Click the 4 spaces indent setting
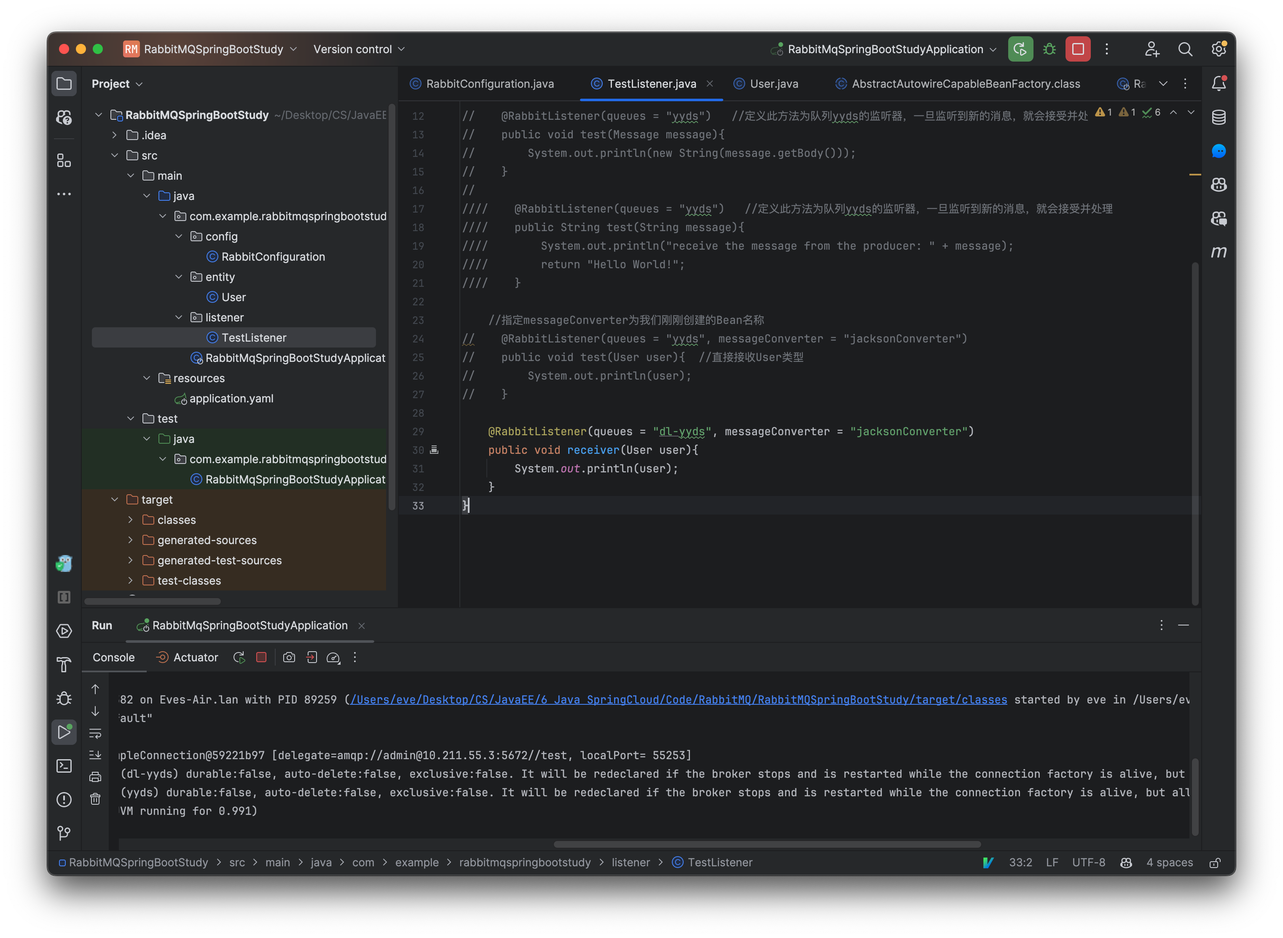 pos(1168,863)
